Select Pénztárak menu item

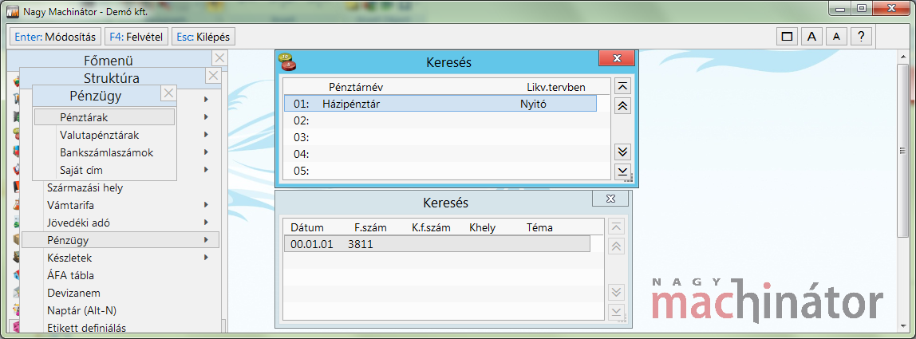(x=105, y=117)
